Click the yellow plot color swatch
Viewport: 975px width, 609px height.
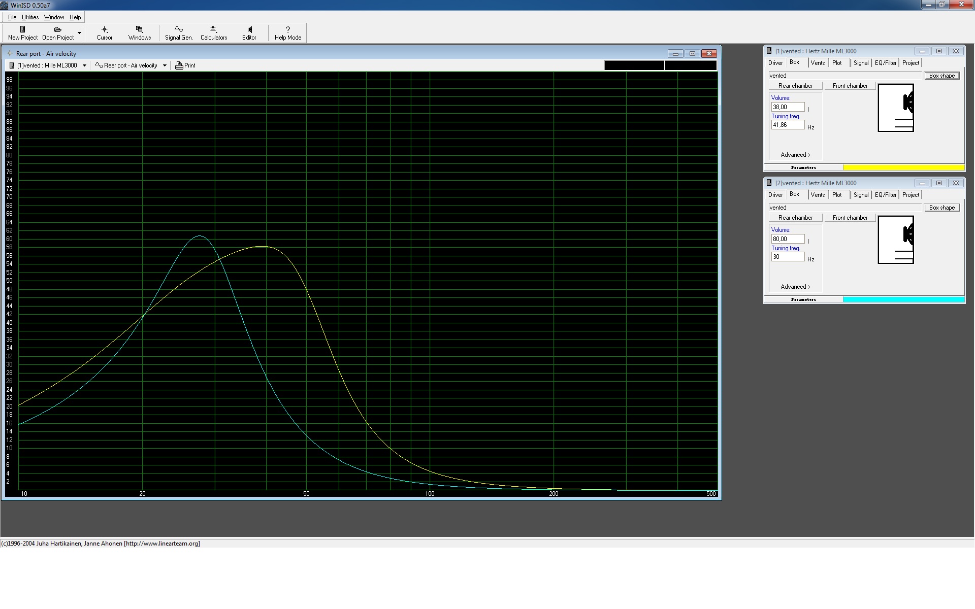pos(903,167)
